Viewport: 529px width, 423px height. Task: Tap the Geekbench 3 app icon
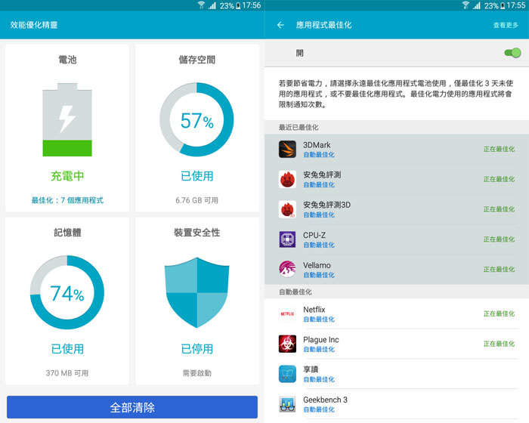click(287, 404)
